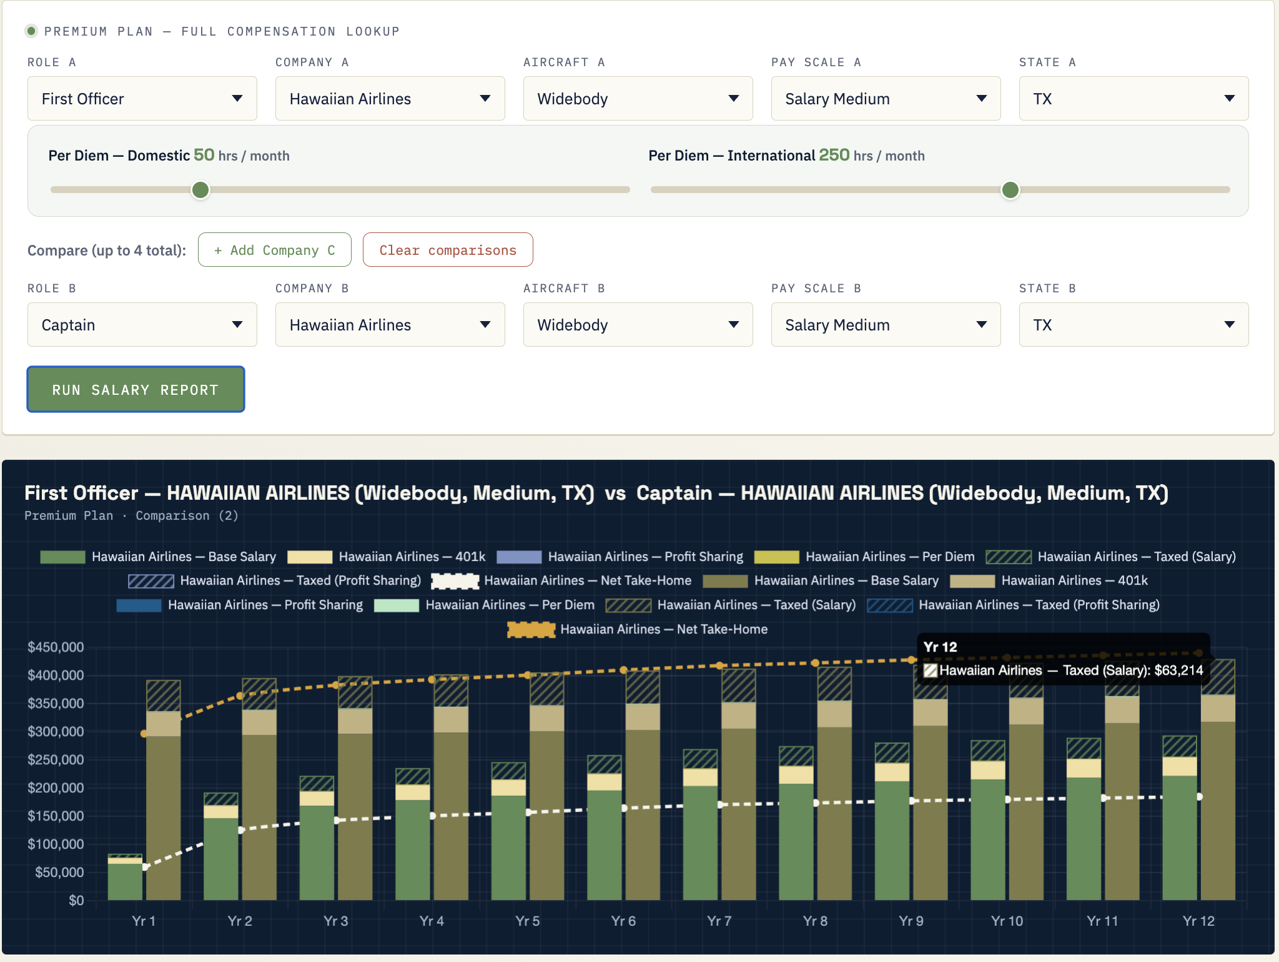Open the Pay Scale B dropdown
This screenshot has height=962, width=1279.
pos(886,325)
